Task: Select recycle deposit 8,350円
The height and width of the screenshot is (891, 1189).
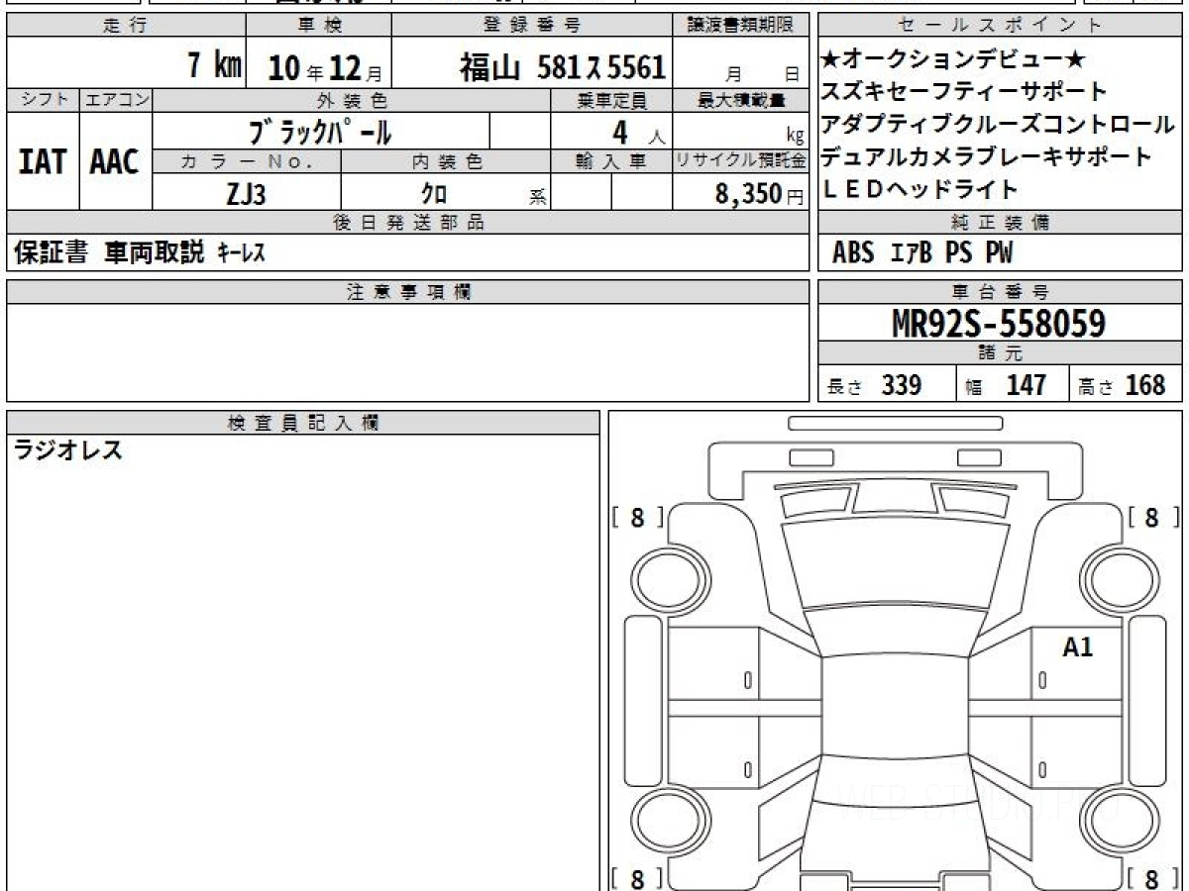Action: tap(759, 194)
